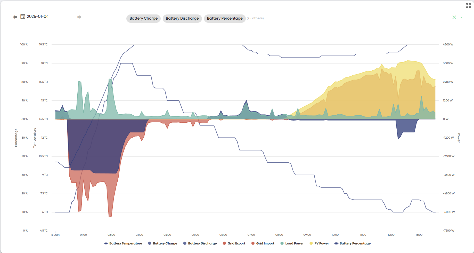Clear all selected series with the X
474x253 pixels.
point(454,17)
